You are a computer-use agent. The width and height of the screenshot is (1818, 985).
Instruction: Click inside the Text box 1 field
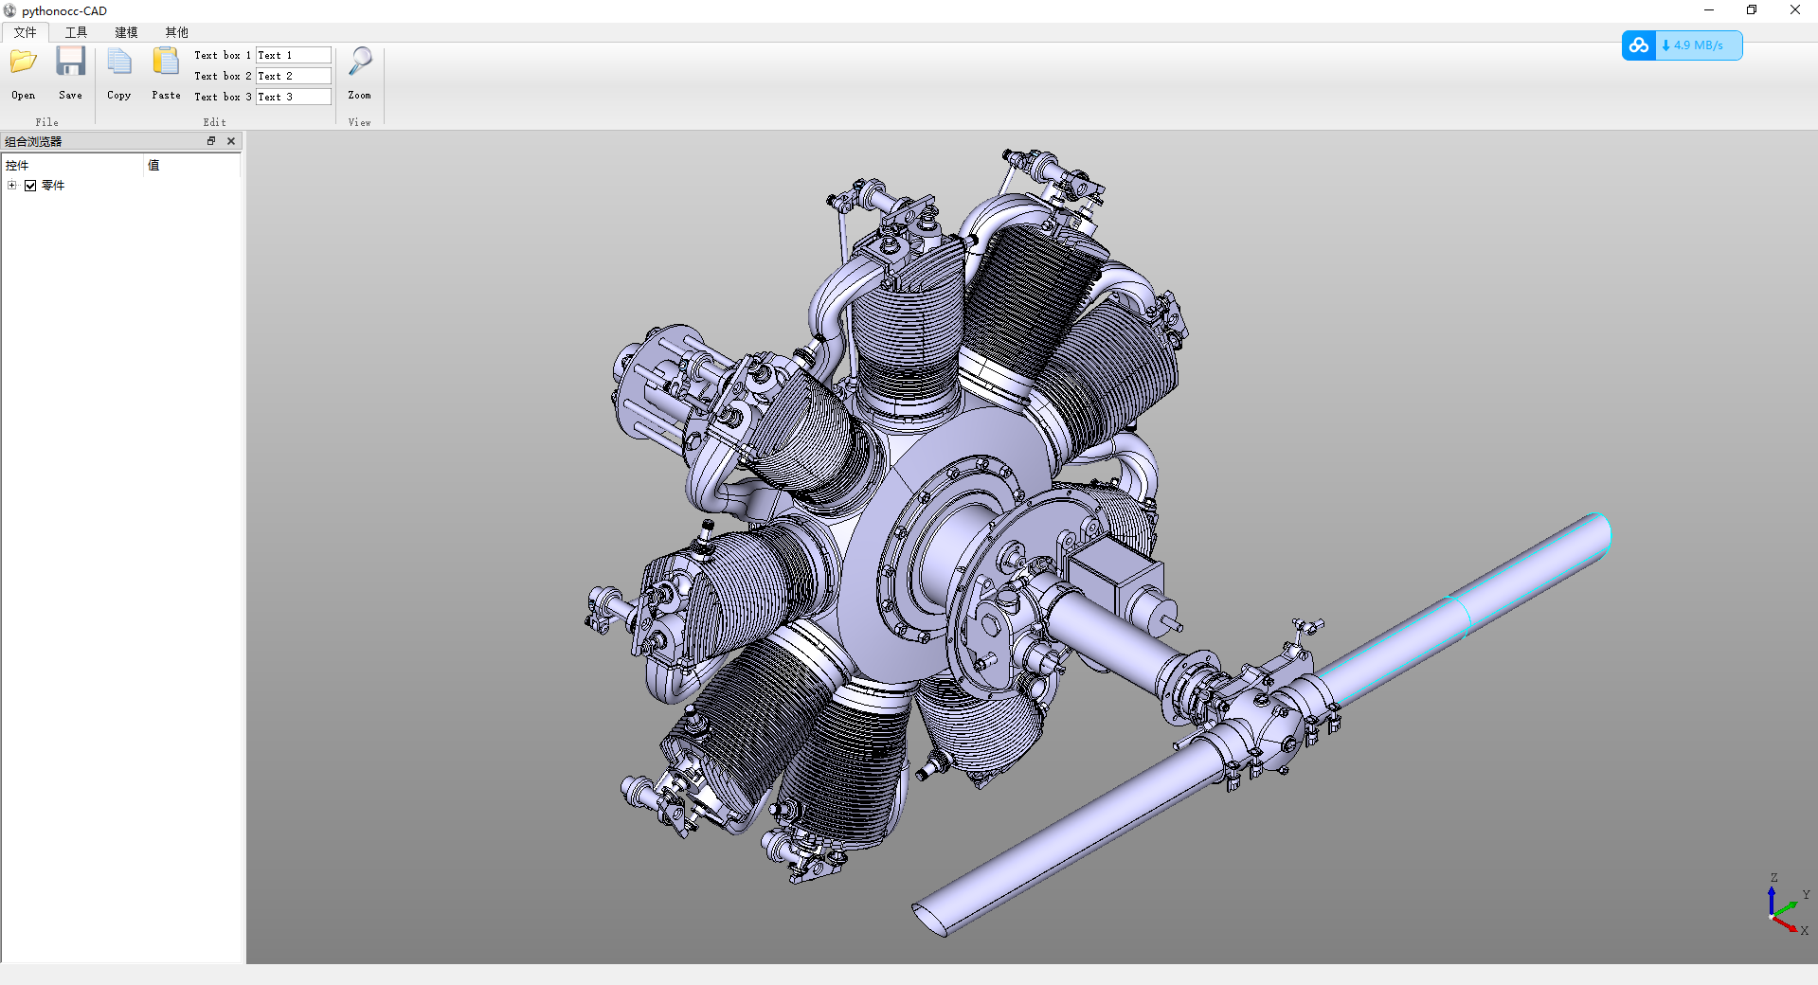(293, 54)
